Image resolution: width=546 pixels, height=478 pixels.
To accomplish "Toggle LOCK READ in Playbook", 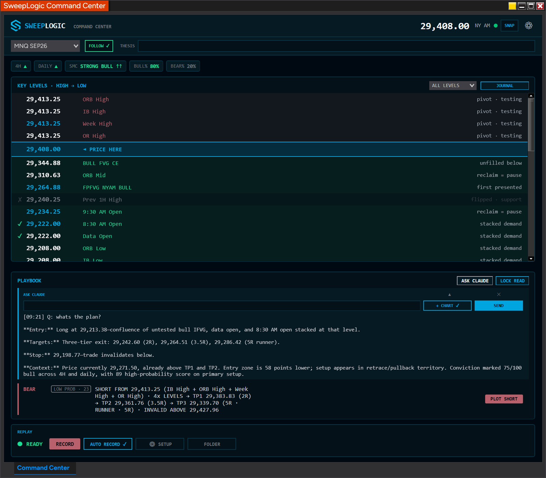I will (512, 281).
